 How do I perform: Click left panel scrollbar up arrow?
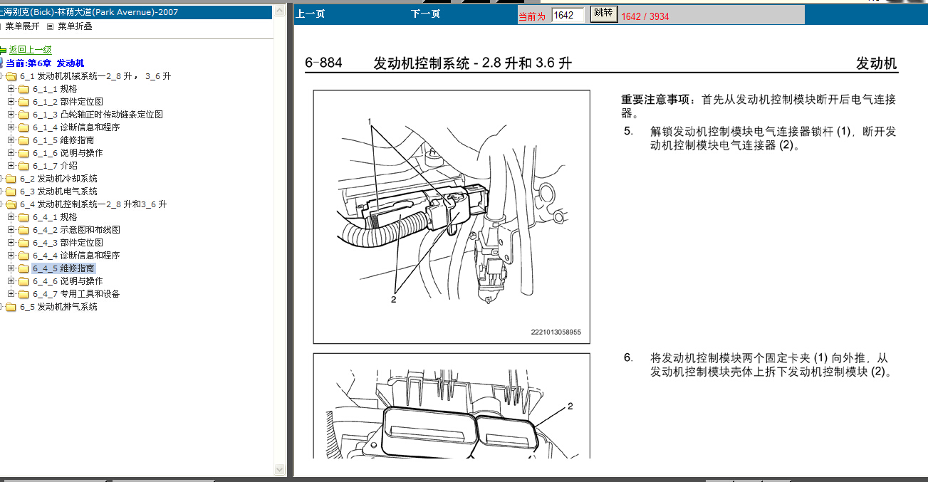[x=280, y=11]
